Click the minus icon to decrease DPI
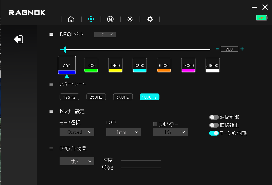Image resolution: width=272 pixels, height=185 pixels. [x=217, y=49]
